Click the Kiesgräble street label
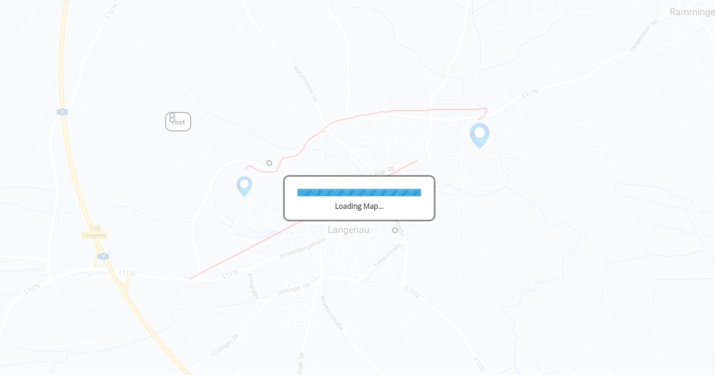 click(x=253, y=287)
